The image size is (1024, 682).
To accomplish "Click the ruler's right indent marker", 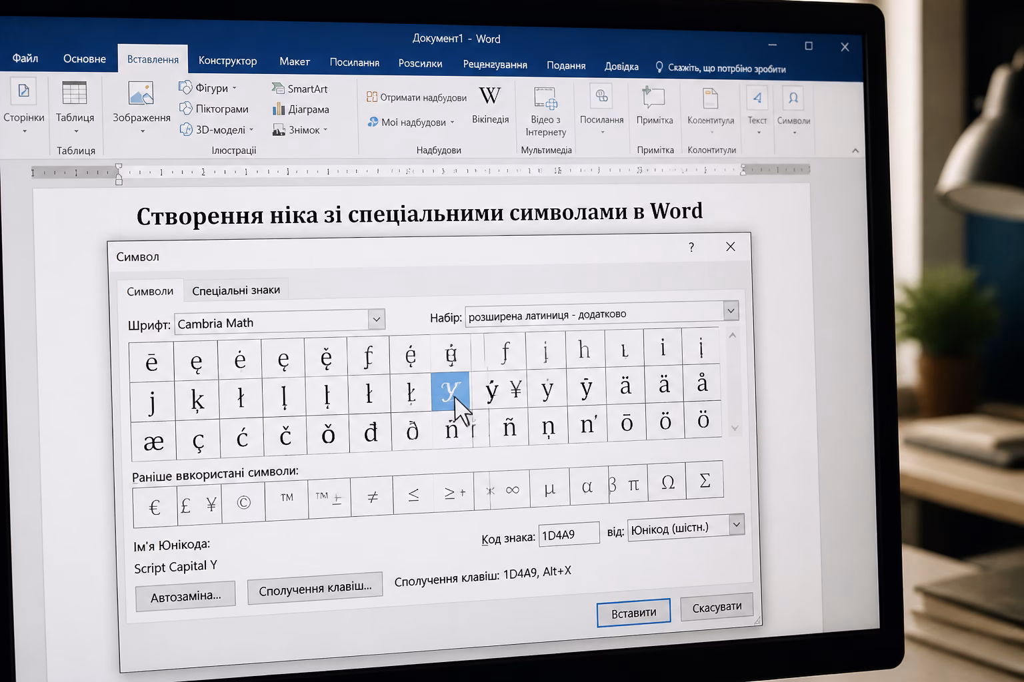I will click(743, 170).
